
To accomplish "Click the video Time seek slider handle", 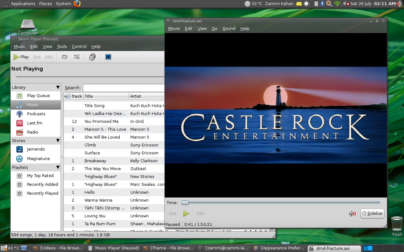I will pyautogui.click(x=185, y=203).
